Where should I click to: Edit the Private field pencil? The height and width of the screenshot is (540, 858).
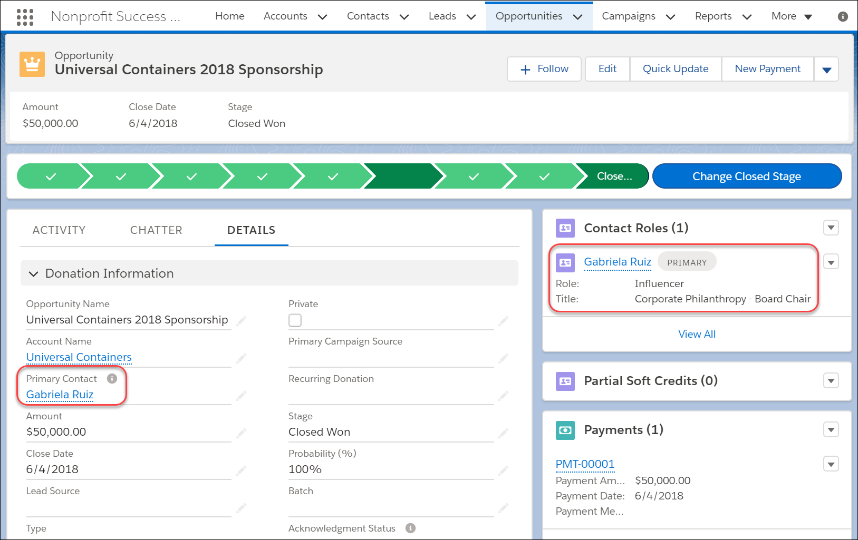pos(504,321)
